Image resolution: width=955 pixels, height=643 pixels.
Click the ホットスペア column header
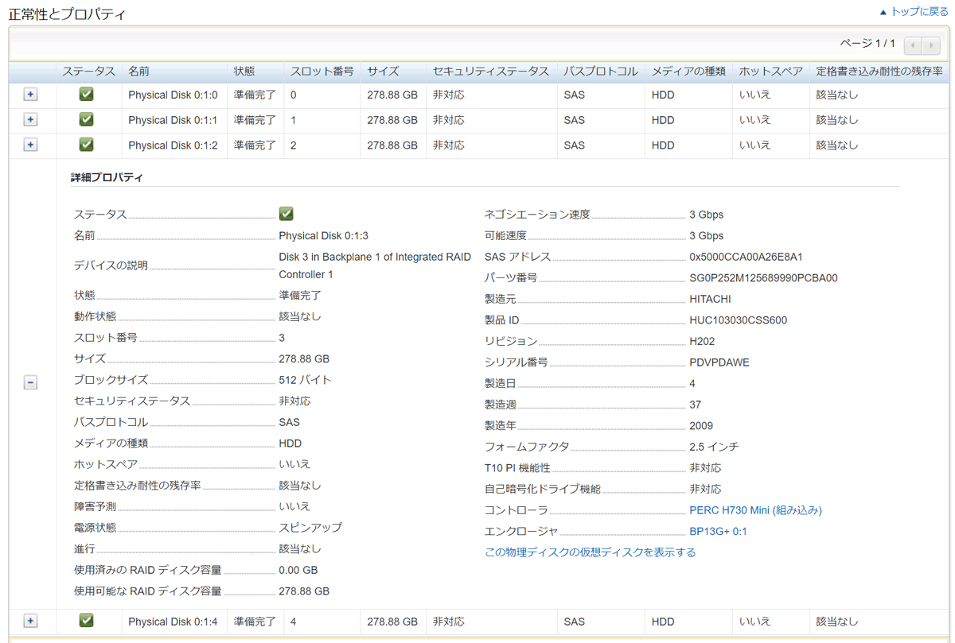point(770,72)
